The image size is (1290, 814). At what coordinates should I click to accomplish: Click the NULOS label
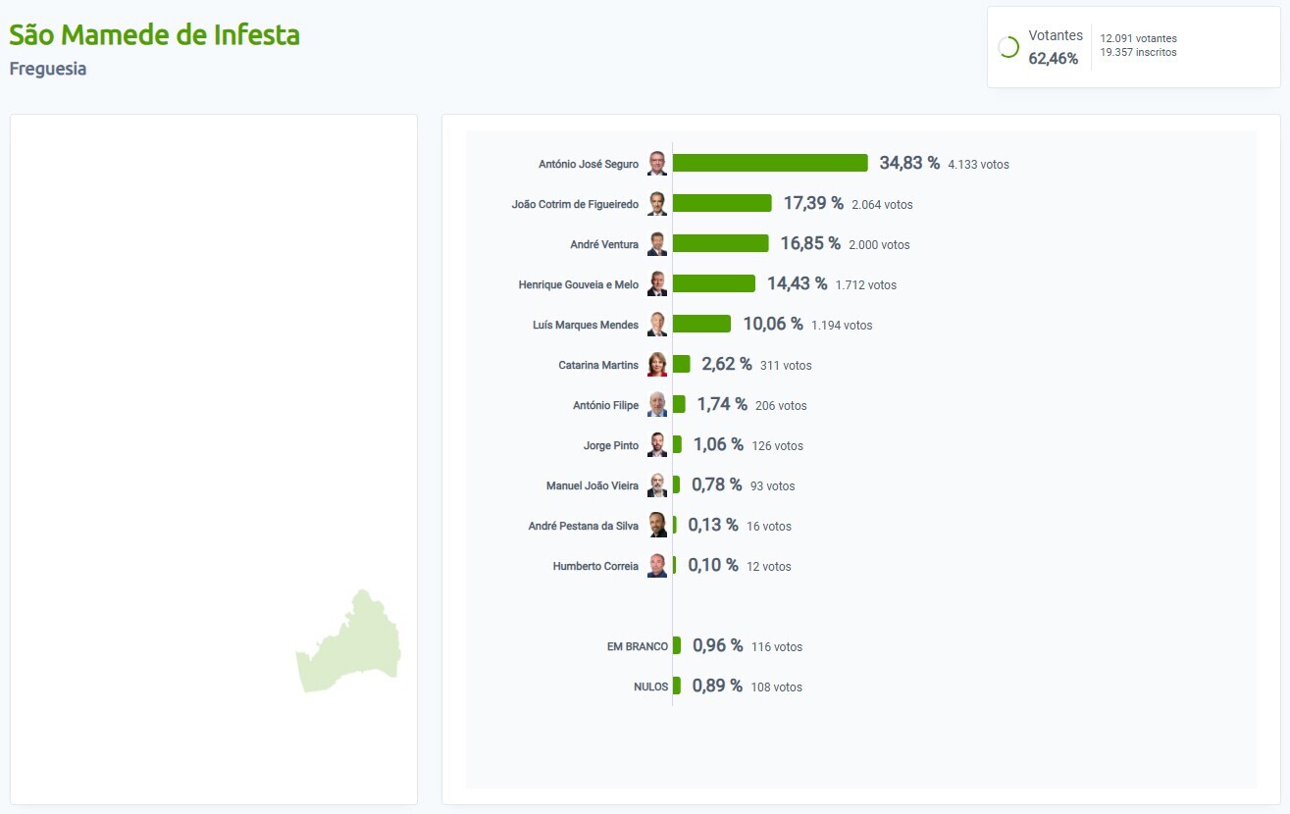click(x=650, y=687)
